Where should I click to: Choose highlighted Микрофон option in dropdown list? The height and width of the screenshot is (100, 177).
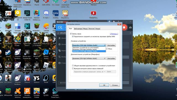89,51
